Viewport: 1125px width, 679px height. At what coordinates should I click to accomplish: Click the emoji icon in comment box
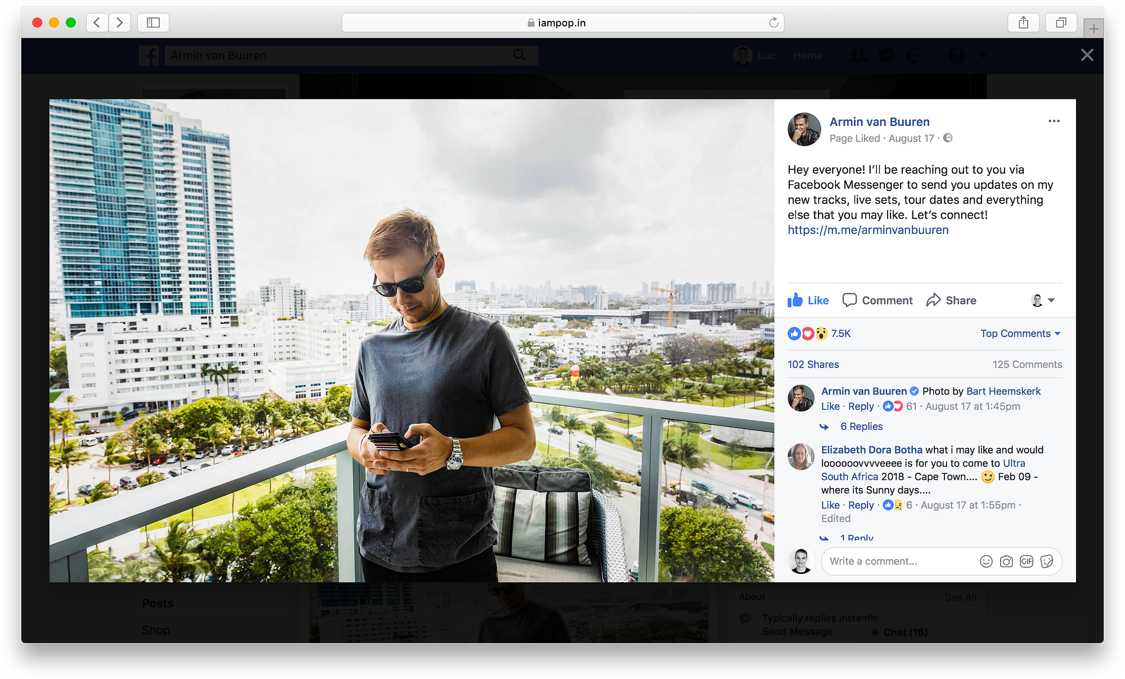click(986, 562)
